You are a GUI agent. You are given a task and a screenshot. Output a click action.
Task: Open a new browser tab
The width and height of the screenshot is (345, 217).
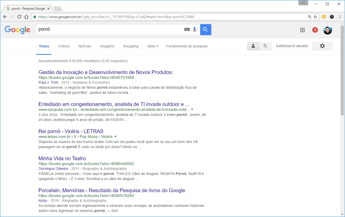(x=58, y=9)
